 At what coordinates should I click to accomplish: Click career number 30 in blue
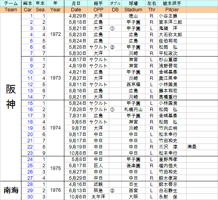pos(30,196)
